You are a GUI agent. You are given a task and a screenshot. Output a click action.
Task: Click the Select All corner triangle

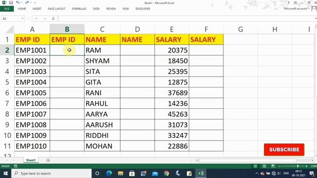[x=9, y=30]
